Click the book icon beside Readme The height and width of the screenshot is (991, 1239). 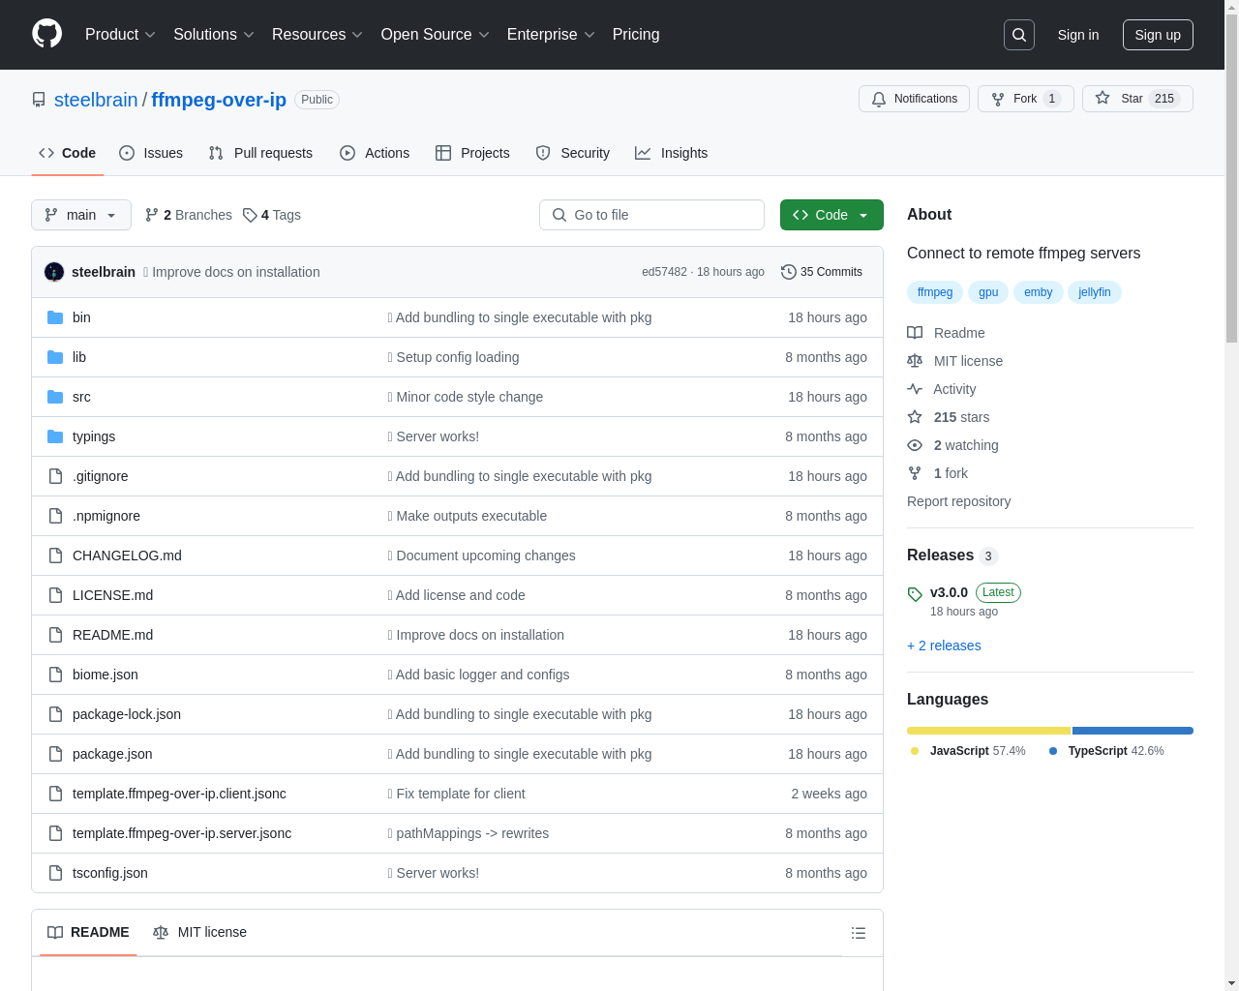pyautogui.click(x=915, y=333)
